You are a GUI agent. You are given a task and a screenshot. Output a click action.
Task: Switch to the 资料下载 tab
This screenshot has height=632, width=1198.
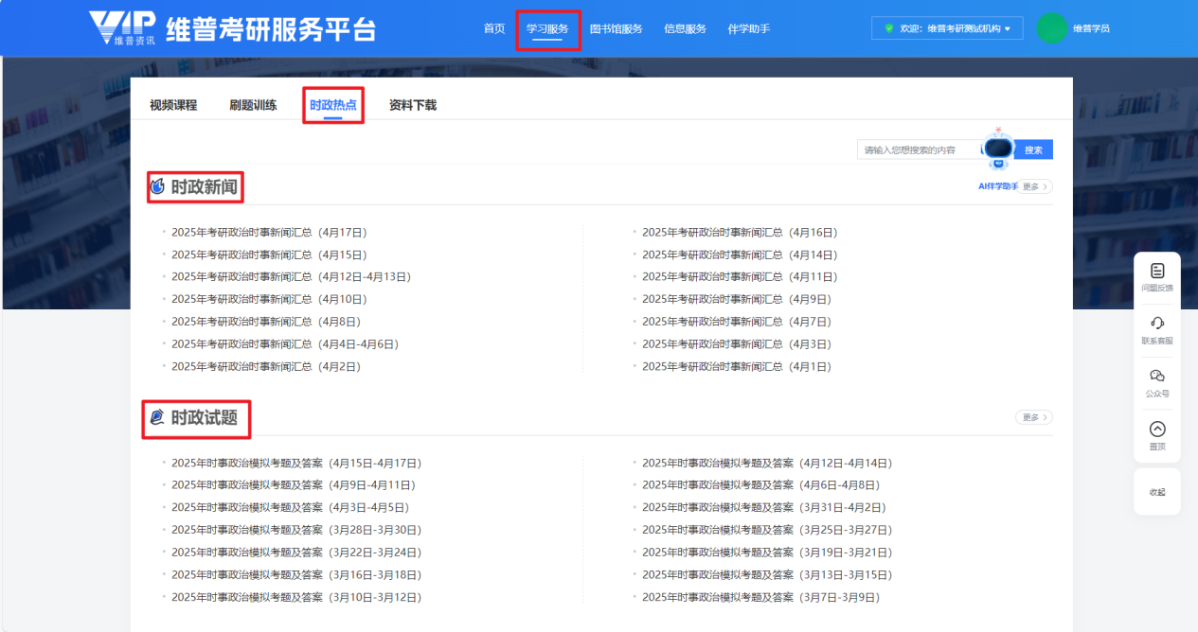coord(413,105)
